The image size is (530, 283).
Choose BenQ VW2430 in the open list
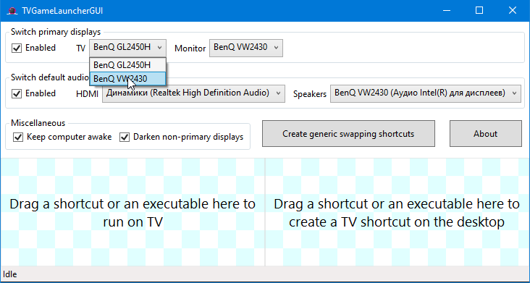coord(127,79)
